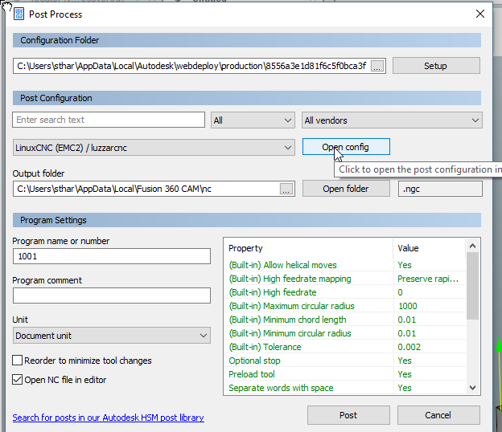Browse for configuration folder with ellipsis button
Screen dimensions: 502x432
[378, 66]
